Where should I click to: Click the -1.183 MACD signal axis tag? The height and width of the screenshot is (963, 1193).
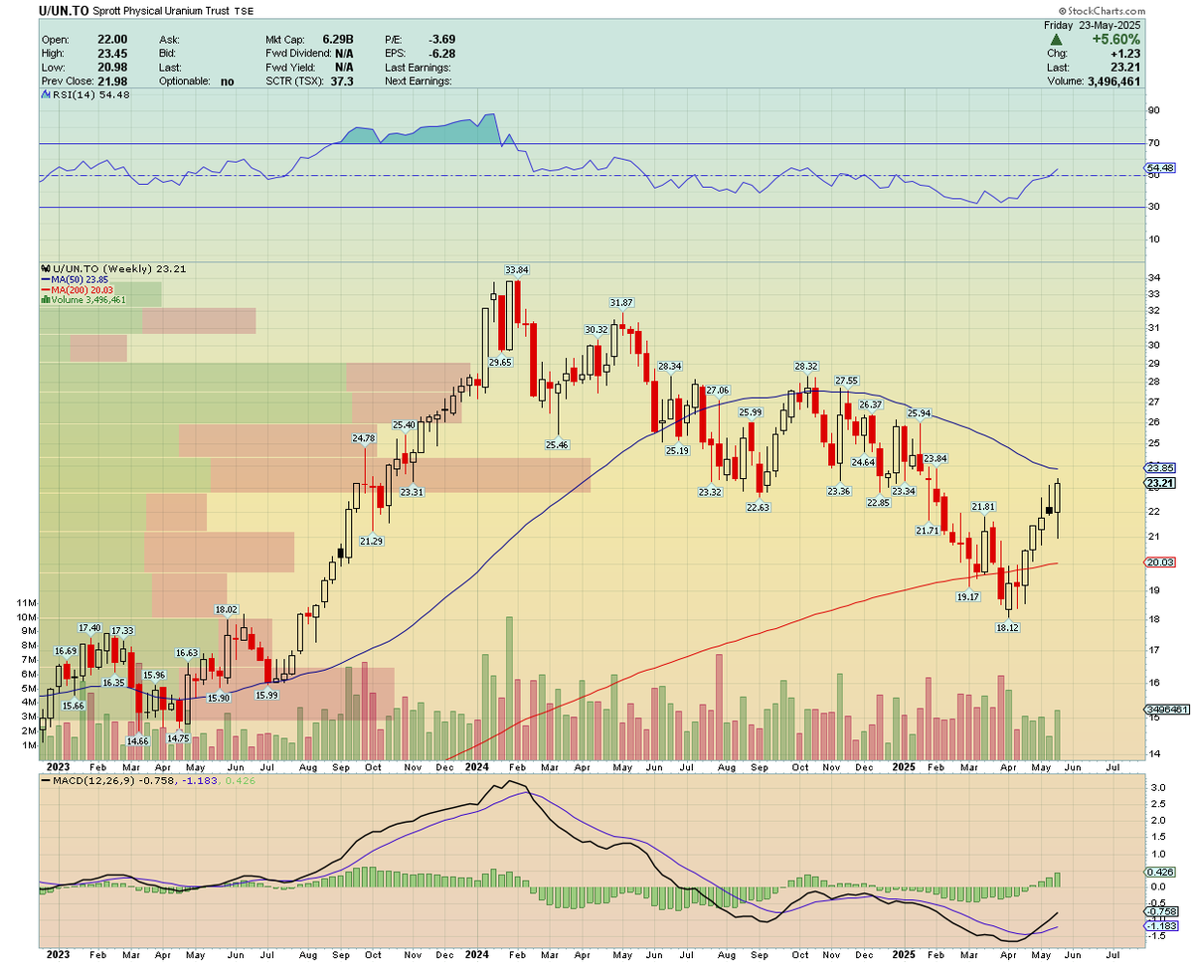coord(1160,924)
